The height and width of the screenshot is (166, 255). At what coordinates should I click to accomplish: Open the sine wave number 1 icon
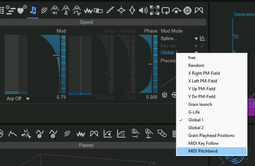(40, 134)
